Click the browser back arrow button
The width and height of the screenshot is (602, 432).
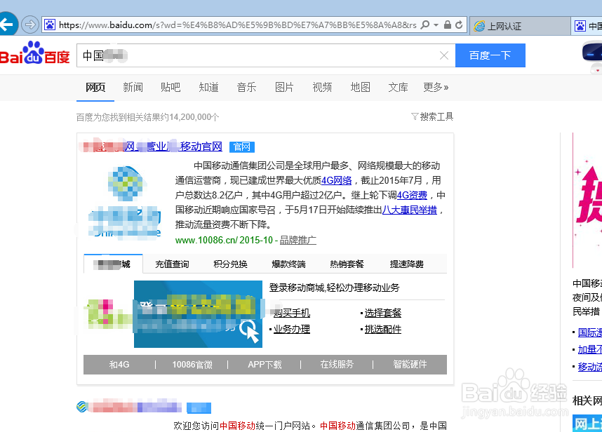[8, 25]
